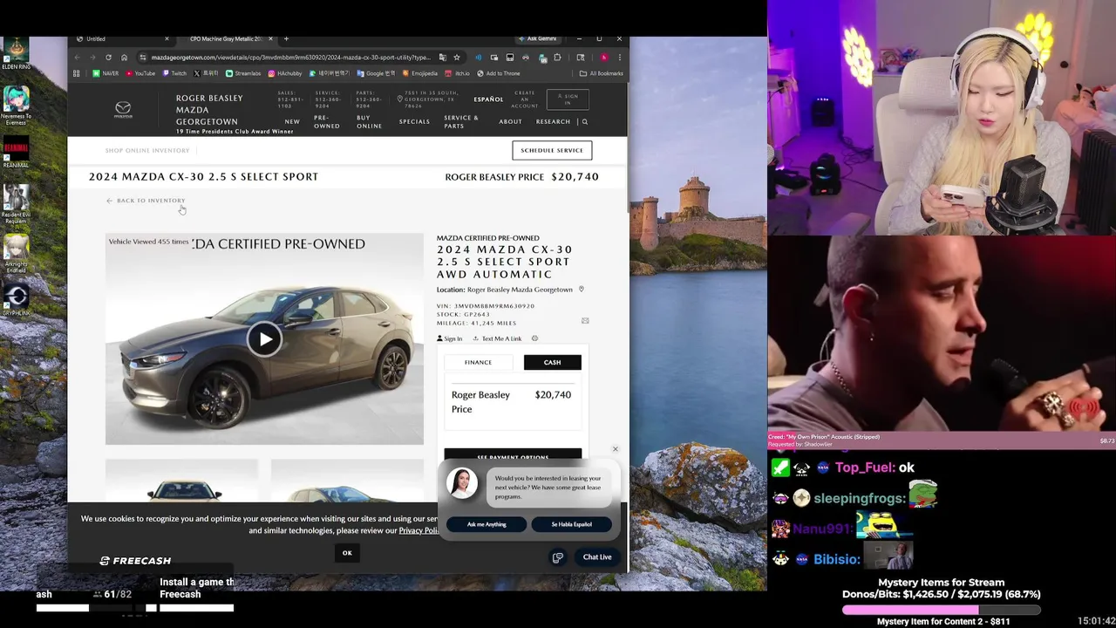Open site search magnifier icon
Viewport: 1116px width, 628px height.
coord(584,122)
